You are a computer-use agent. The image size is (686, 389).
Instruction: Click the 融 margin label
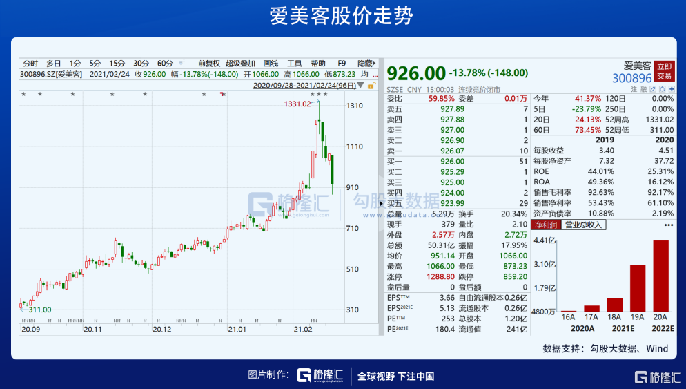[644, 89]
